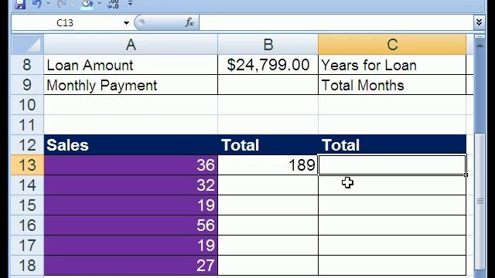Click the 'Total' header in column C
Screen dimensions: 495x278
[392, 145]
